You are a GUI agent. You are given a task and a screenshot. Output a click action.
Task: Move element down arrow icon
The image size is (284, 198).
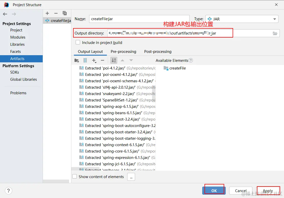(x=131, y=61)
